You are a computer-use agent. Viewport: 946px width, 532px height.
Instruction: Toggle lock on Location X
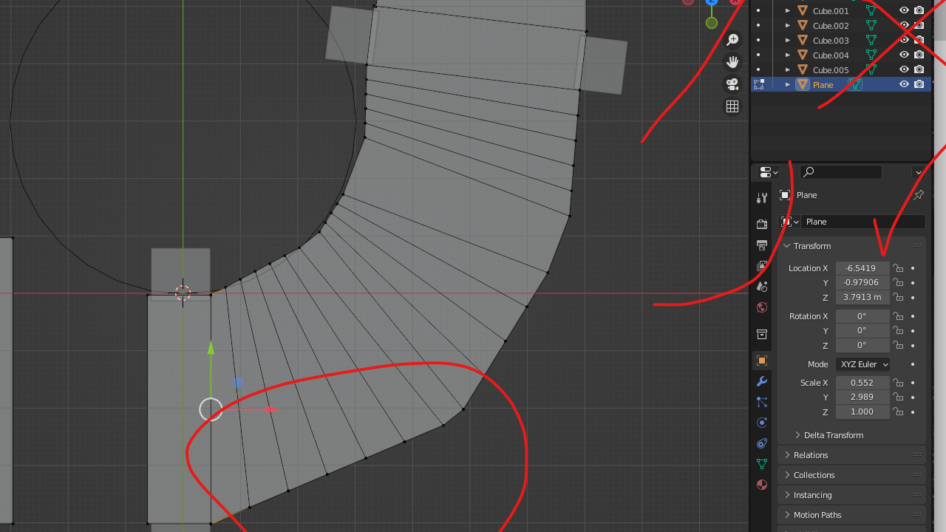[898, 268]
